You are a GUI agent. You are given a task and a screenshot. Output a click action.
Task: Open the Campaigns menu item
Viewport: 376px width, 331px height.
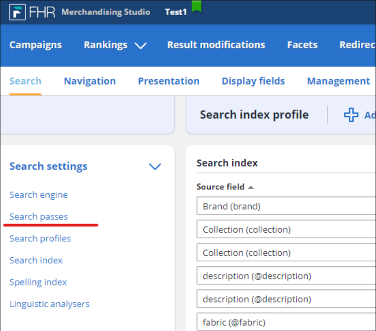(x=36, y=45)
